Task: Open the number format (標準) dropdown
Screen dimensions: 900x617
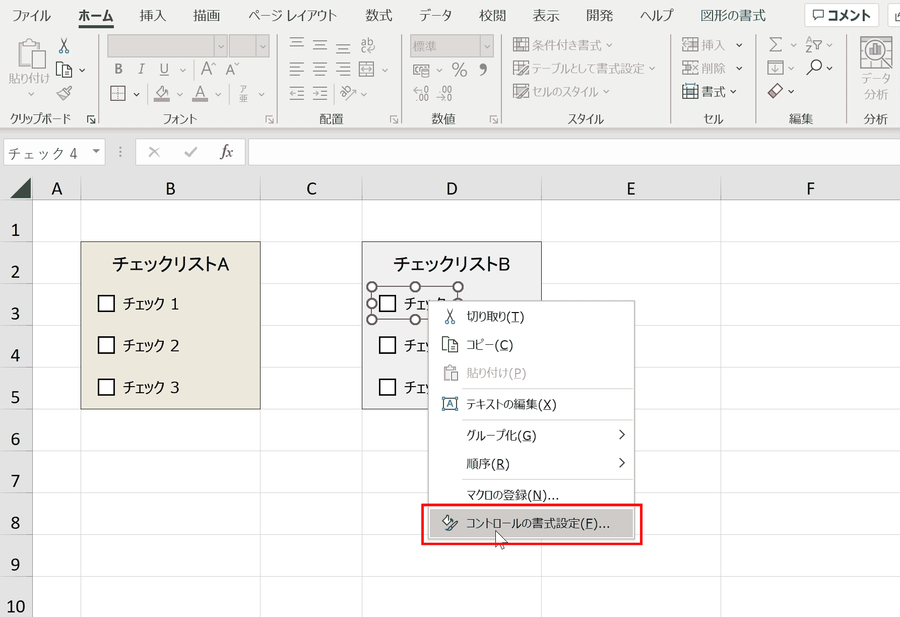Action: 486,46
